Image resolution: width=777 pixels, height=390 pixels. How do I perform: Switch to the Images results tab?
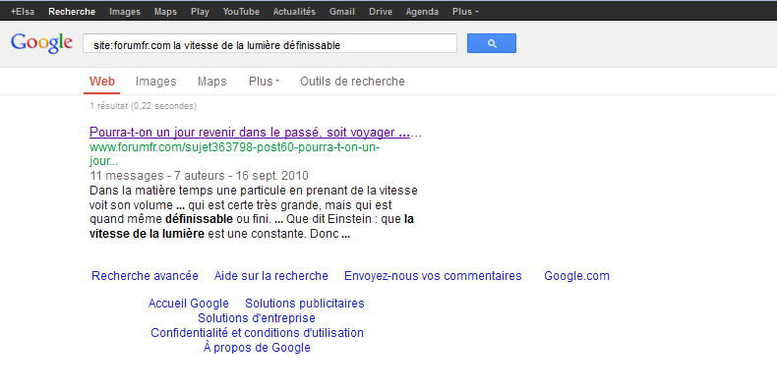[156, 82]
